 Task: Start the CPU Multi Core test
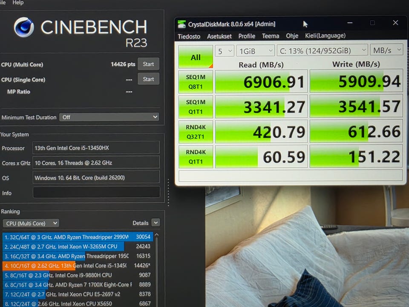click(x=148, y=64)
